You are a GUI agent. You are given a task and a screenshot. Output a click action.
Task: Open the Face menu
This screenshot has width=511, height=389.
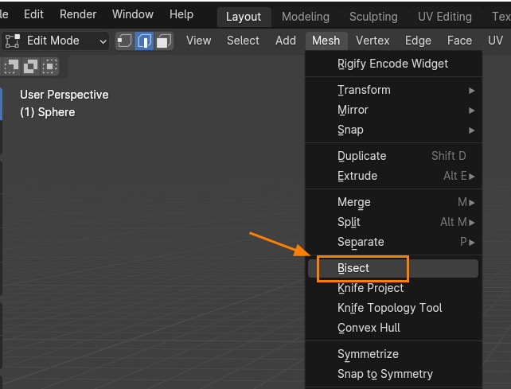[459, 41]
